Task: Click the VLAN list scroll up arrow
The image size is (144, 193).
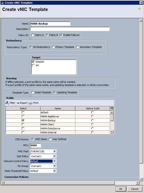Action: point(112,112)
